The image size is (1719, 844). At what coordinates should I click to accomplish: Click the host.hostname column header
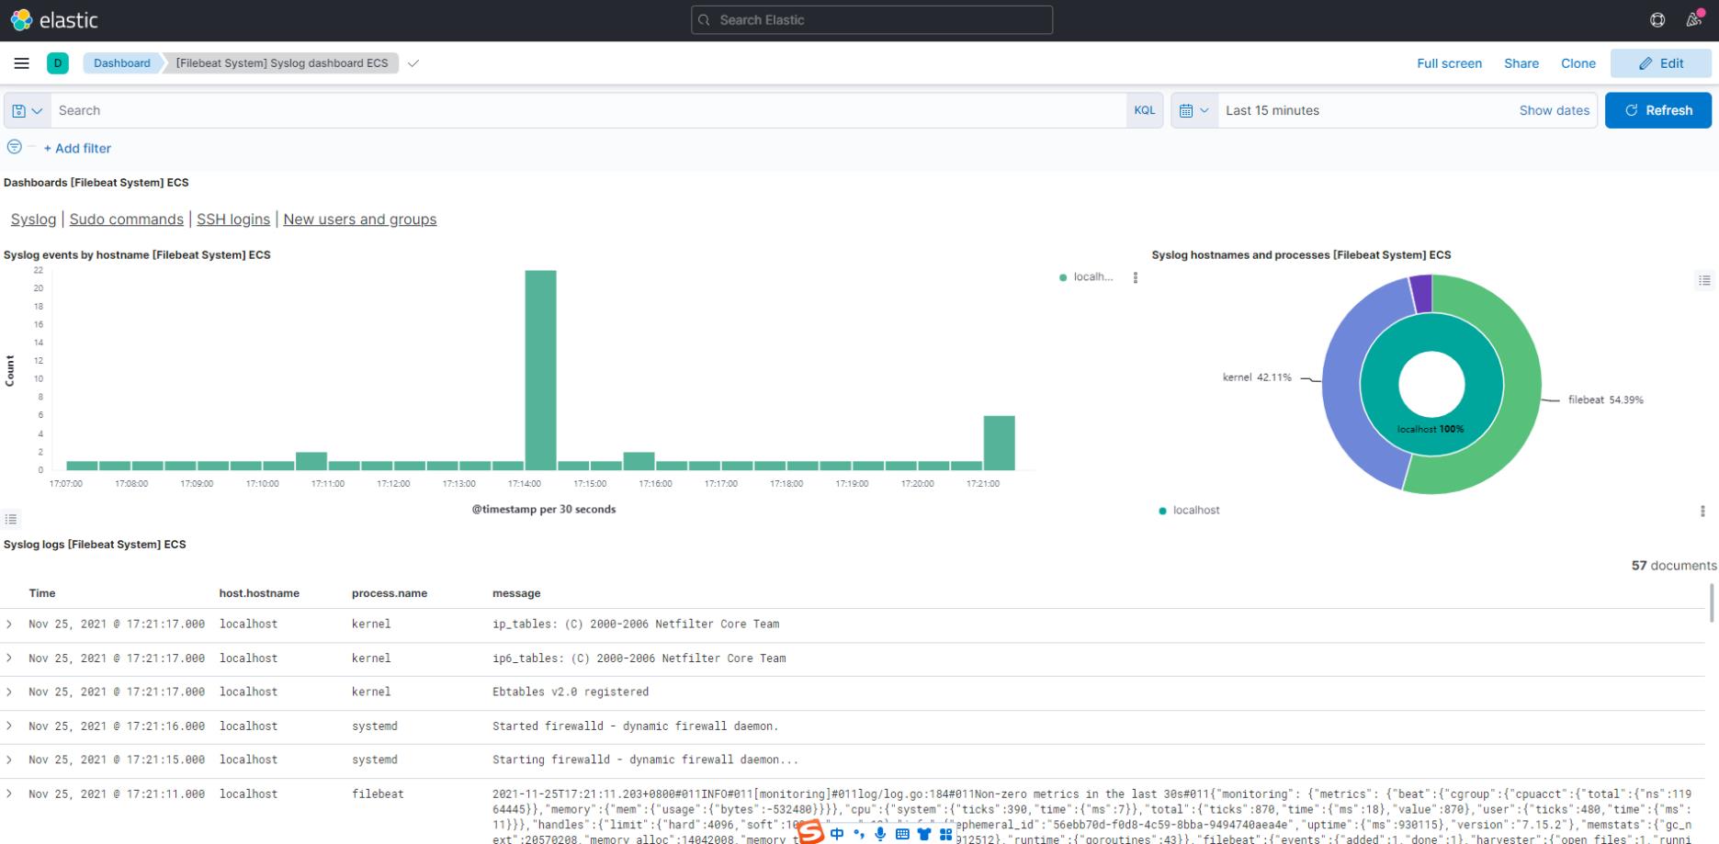point(259,593)
